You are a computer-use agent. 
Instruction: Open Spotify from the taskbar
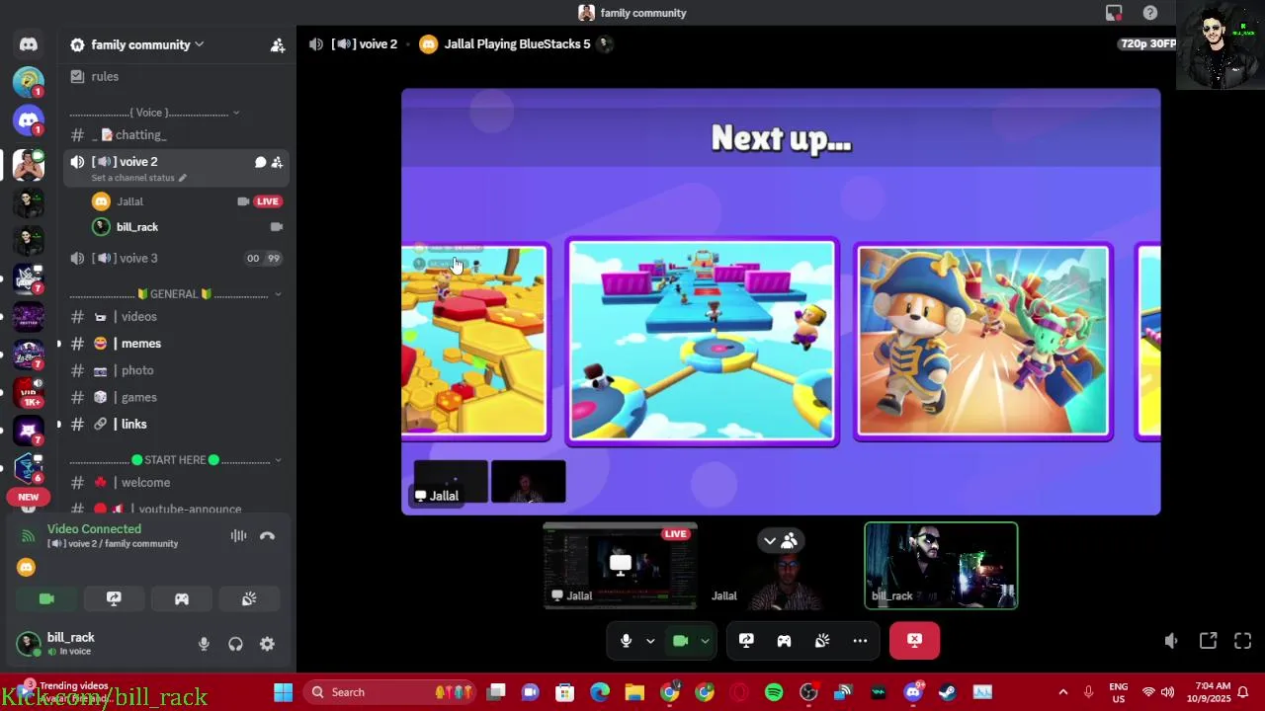774,692
